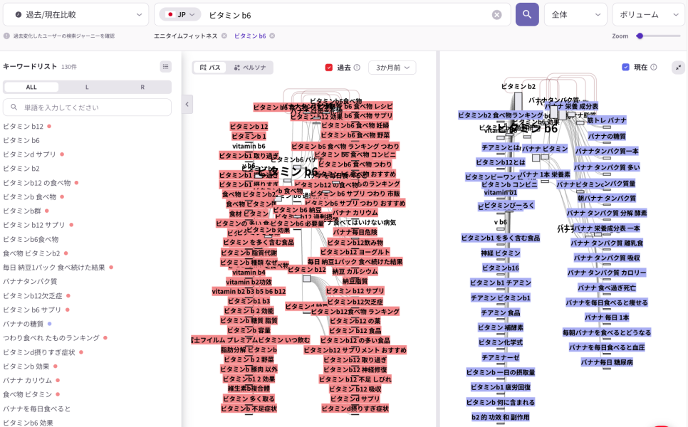688x427 pixels.
Task: Switch to the ペルソナ tab
Action: 250,68
